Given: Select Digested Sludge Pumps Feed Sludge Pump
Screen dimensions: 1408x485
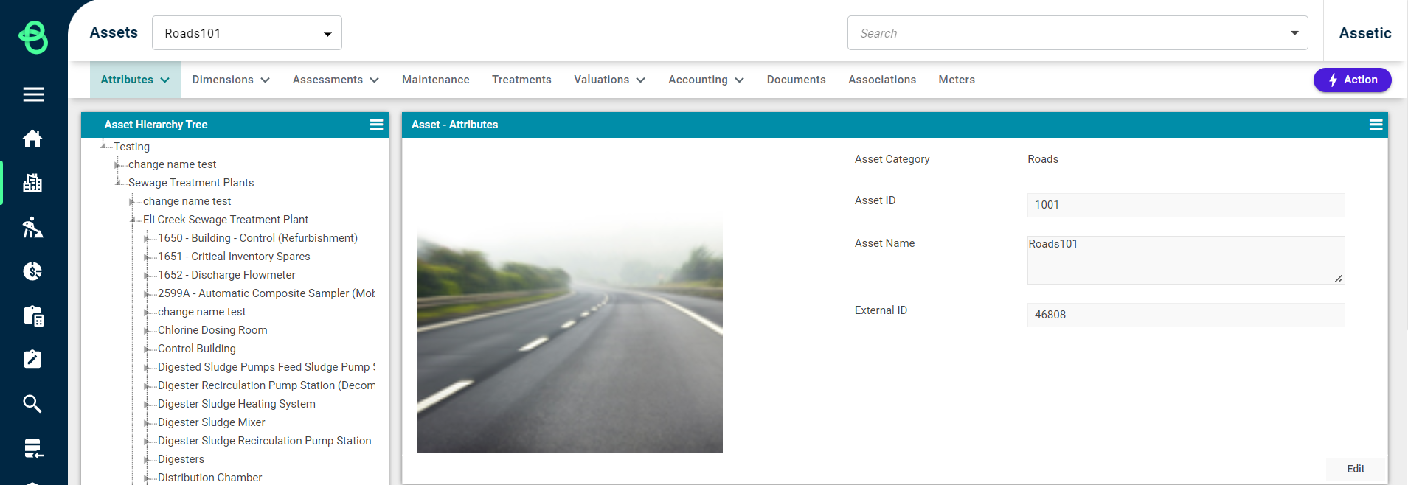Looking at the screenshot, I should pos(266,367).
